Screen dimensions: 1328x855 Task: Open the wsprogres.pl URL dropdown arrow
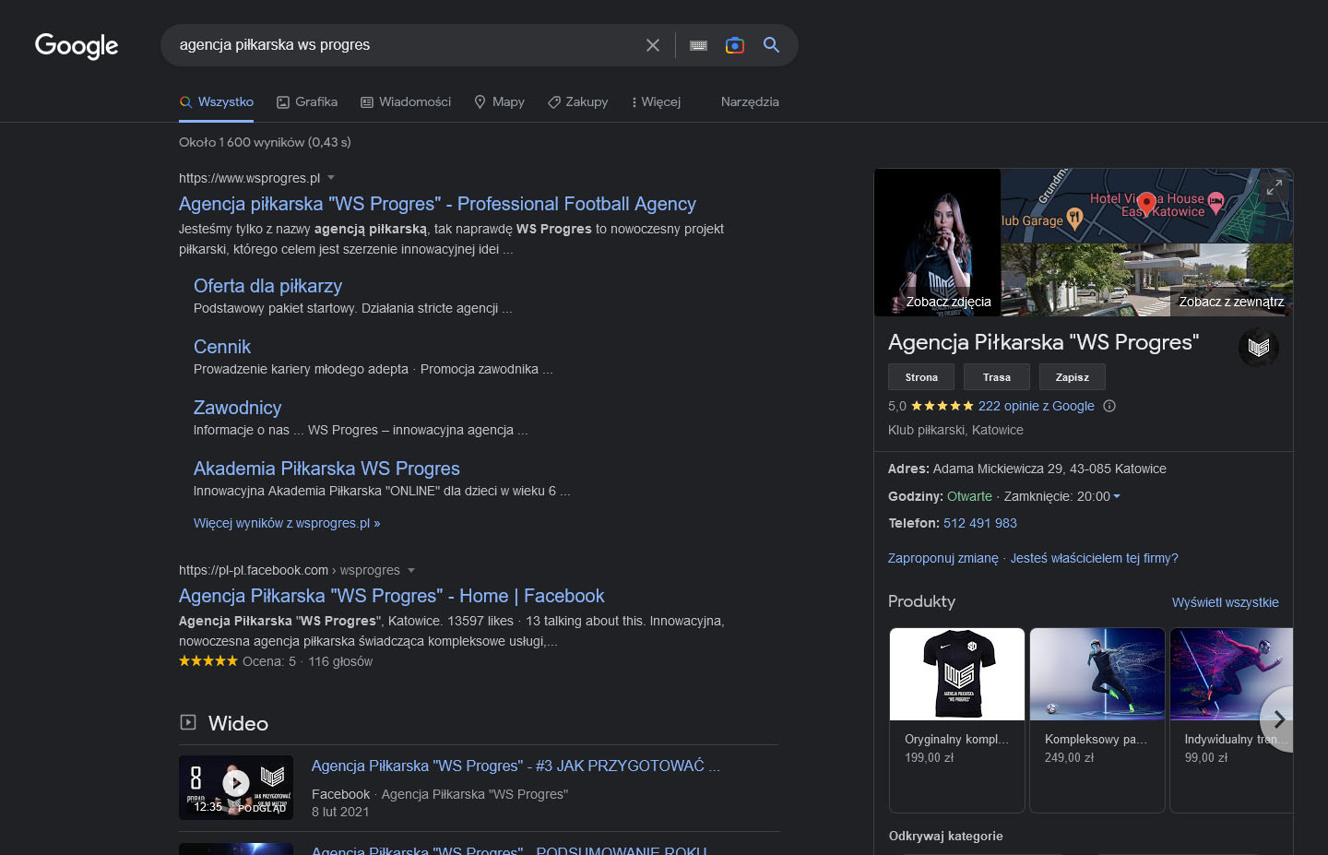coord(331,178)
